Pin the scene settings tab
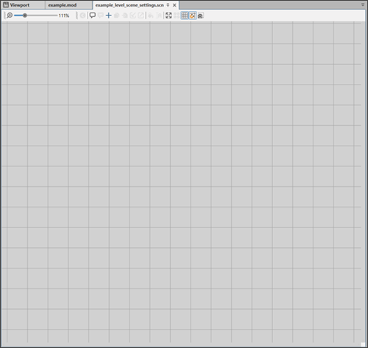Image resolution: width=368 pixels, height=348 pixels. tap(168, 5)
